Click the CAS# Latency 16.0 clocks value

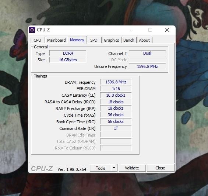[x=116, y=95]
